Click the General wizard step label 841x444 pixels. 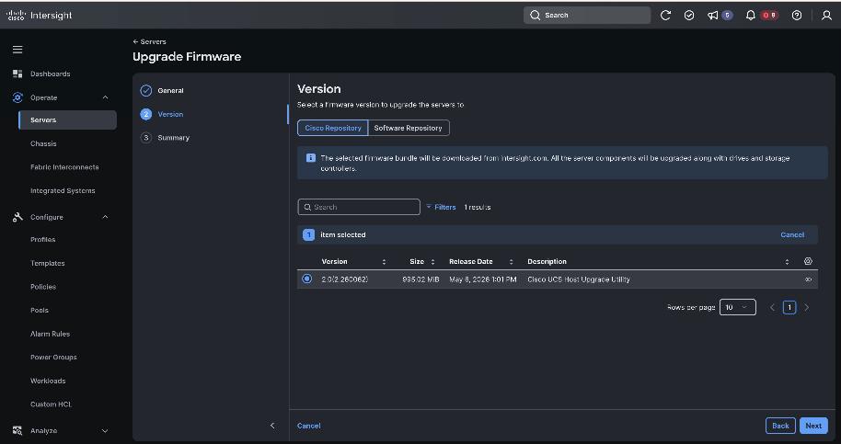(x=170, y=90)
